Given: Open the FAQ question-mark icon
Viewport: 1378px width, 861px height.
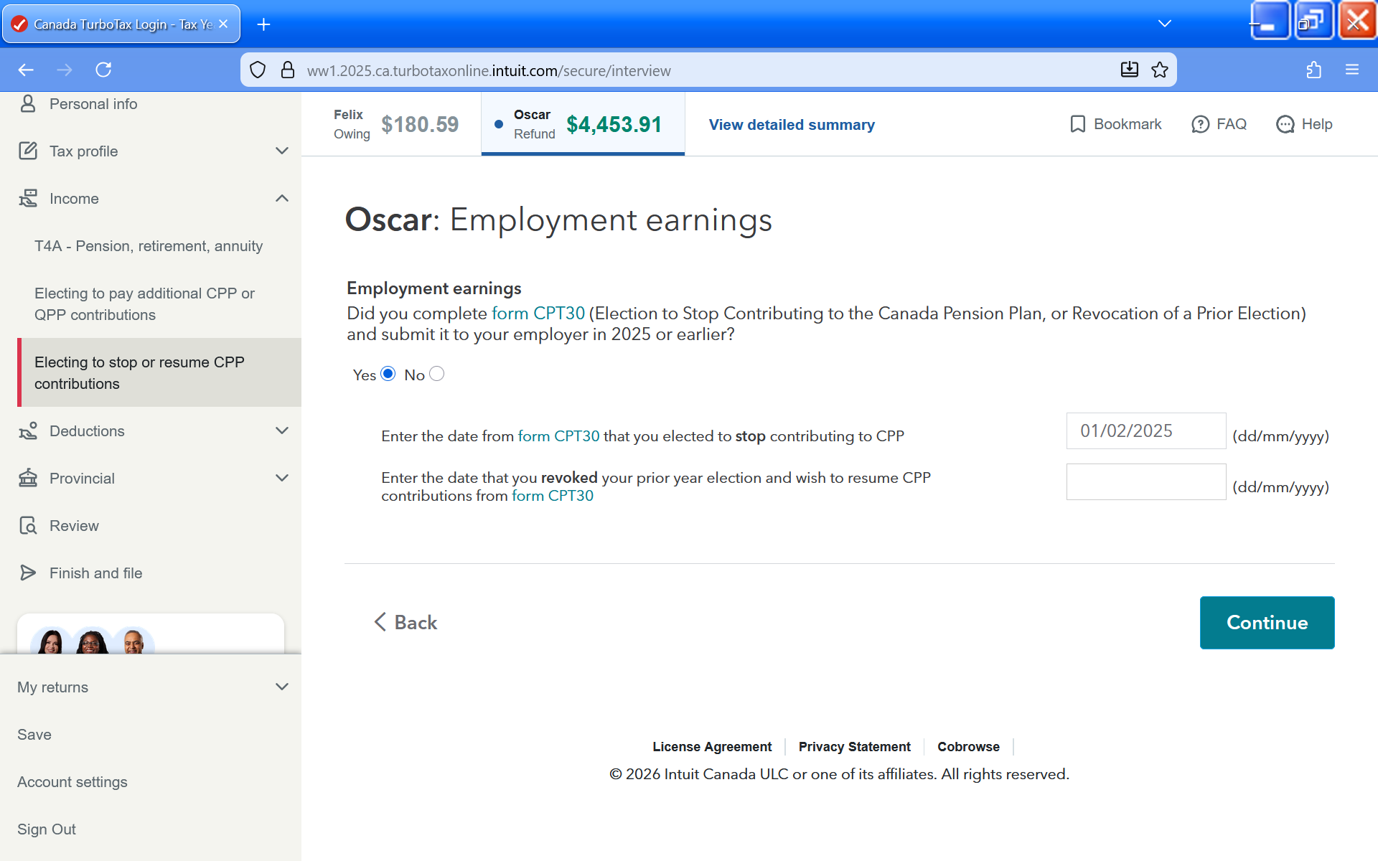Looking at the screenshot, I should 1200,124.
